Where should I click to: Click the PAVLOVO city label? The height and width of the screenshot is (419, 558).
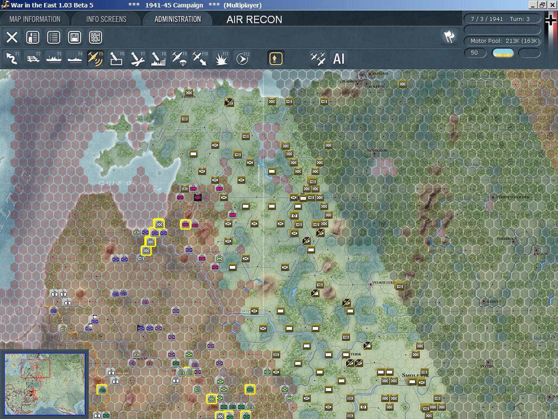(379, 74)
